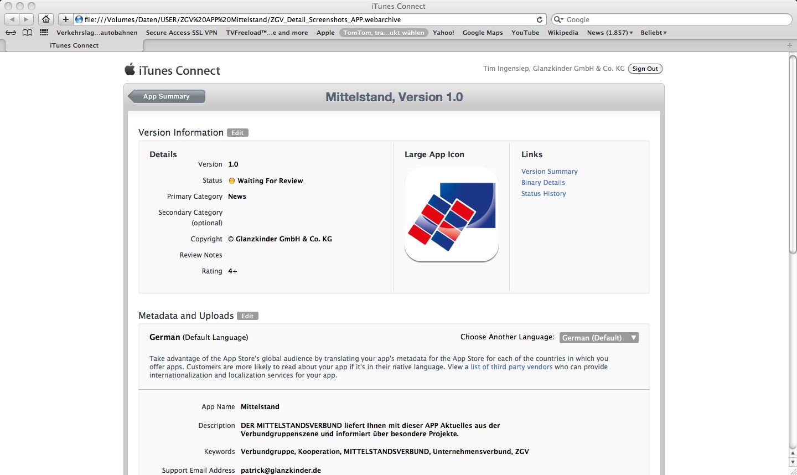Viewport: 797px width, 475px height.
Task: Open the Status History link
Action: [x=544, y=194]
